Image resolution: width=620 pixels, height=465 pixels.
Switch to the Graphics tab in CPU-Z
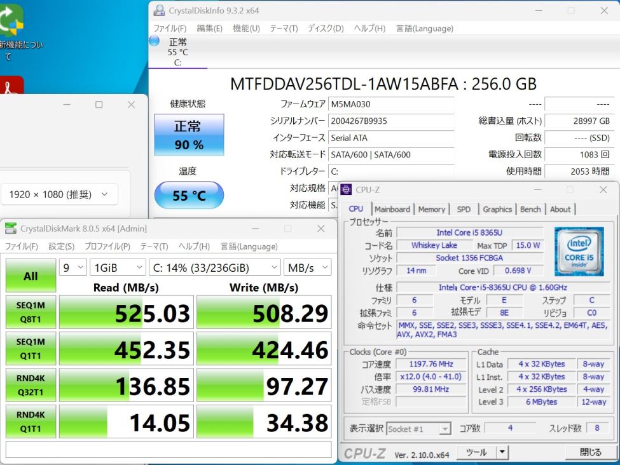[x=497, y=210]
